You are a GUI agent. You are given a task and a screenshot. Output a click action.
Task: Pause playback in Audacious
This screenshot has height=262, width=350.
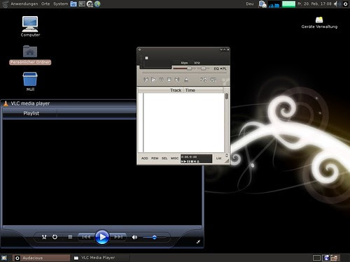(161, 80)
